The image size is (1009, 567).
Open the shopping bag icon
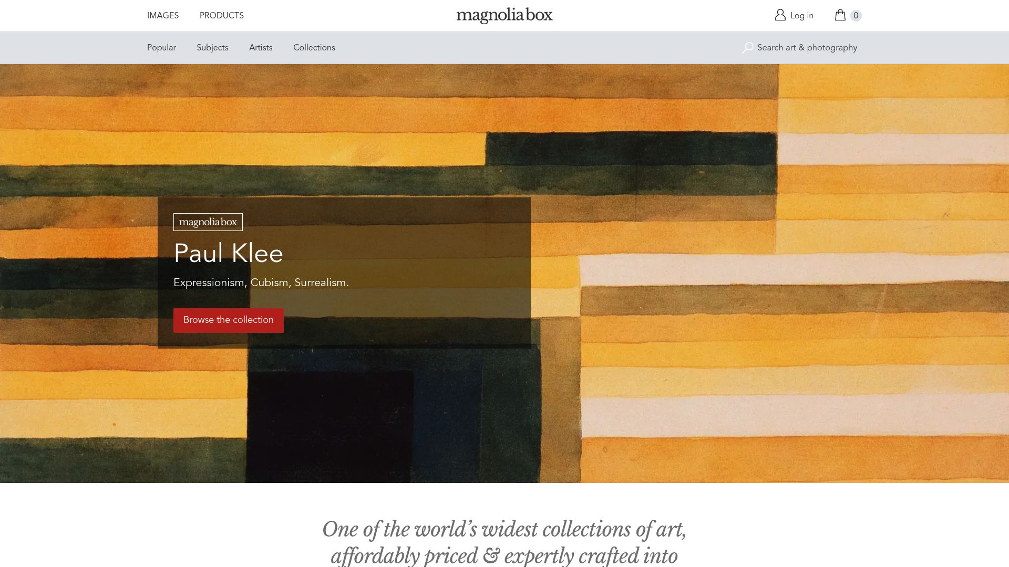pyautogui.click(x=840, y=15)
